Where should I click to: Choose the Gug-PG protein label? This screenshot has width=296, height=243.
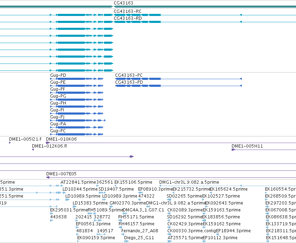[58, 96]
